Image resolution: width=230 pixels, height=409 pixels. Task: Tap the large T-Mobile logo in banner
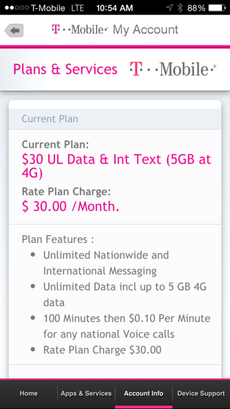pos(173,69)
